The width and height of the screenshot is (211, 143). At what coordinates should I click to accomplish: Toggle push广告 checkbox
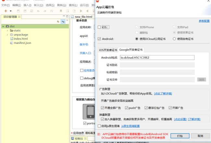pos(127,108)
